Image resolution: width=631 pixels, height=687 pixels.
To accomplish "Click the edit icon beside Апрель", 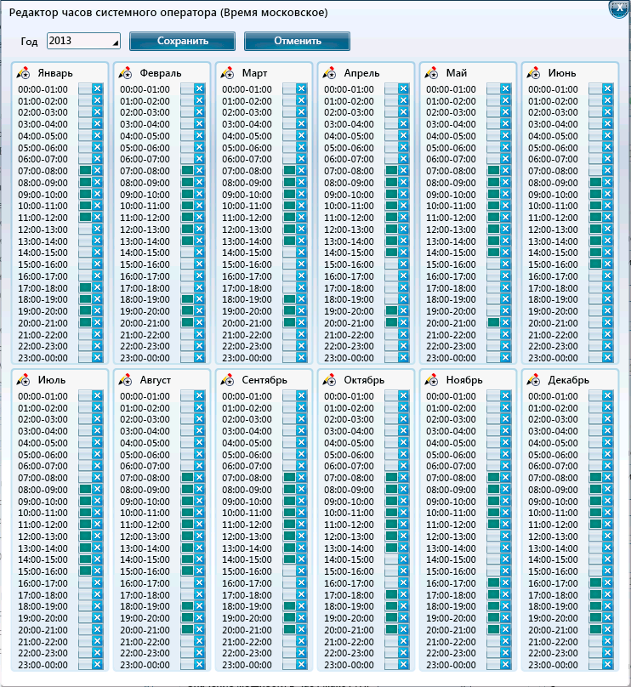I will pos(329,73).
